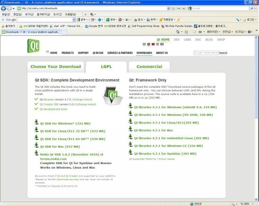Screen dimensions: 259x206
Task: Click the Qt SDK box illustration
Action: [x=113, y=96]
